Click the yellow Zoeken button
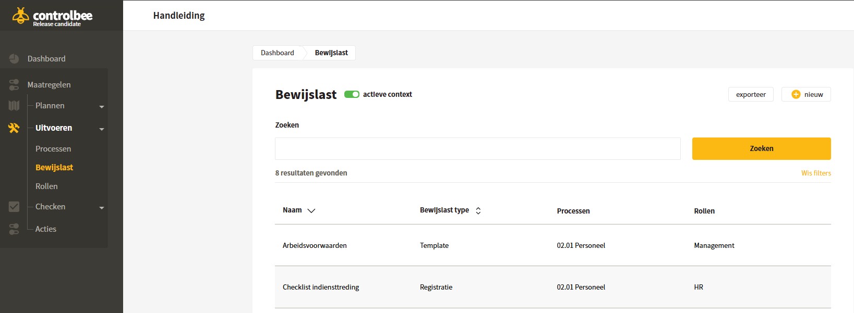Image resolution: width=854 pixels, height=313 pixels. [762, 148]
